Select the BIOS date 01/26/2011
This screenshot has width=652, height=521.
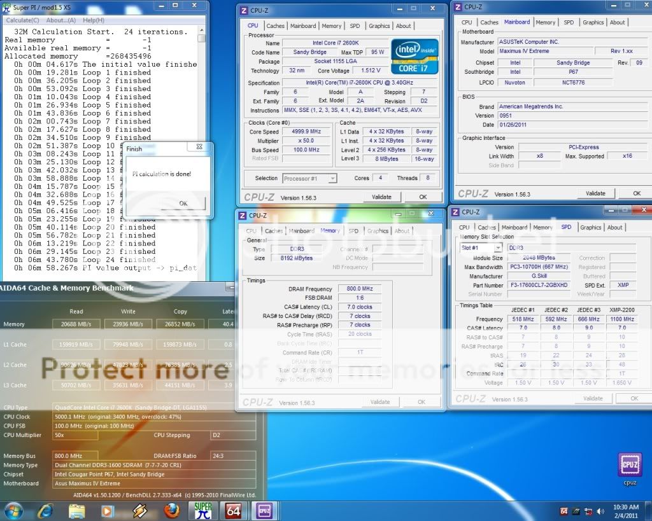(572, 125)
